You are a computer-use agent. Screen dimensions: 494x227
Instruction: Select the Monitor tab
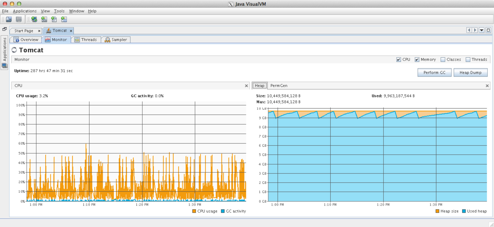tap(56, 40)
